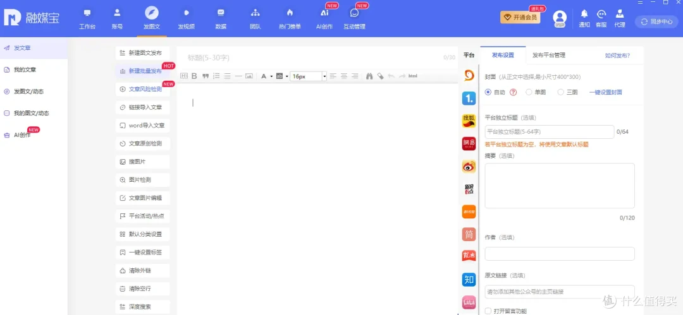
Task: Insert an unordered list
Action: (227, 76)
